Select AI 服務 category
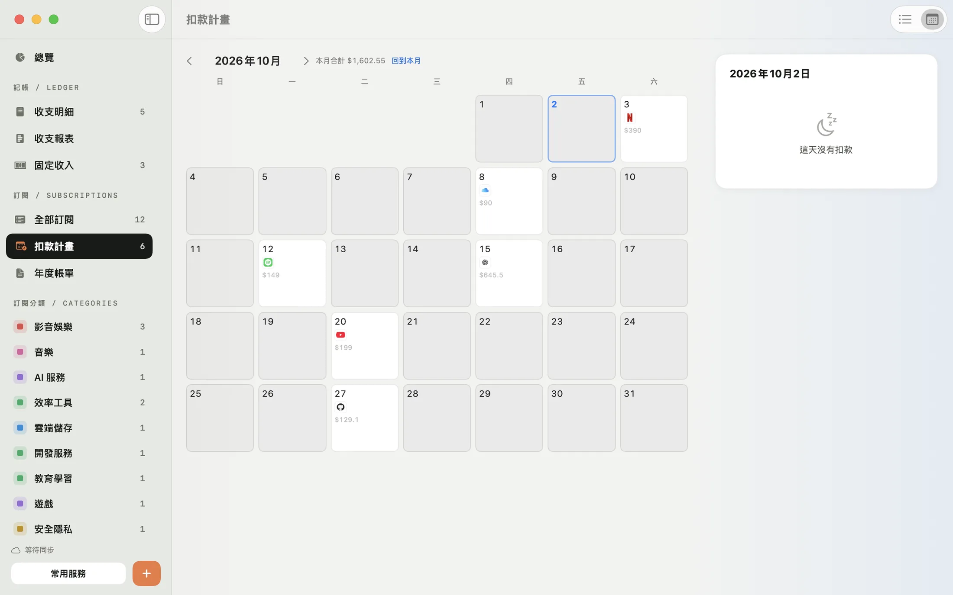 [x=79, y=377]
